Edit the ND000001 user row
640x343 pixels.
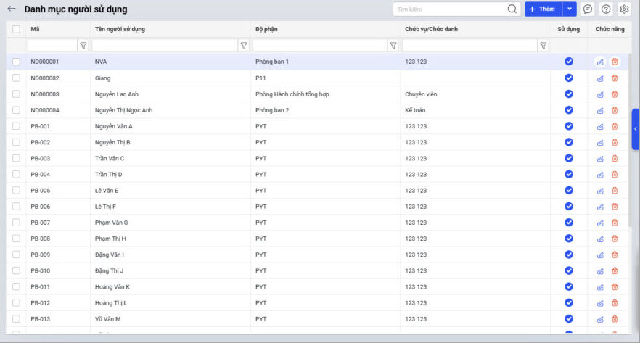pyautogui.click(x=600, y=62)
